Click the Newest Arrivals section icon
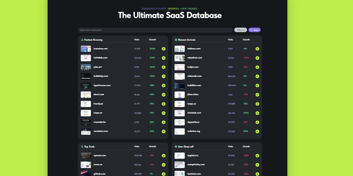The image size is (353, 176). 176,40
